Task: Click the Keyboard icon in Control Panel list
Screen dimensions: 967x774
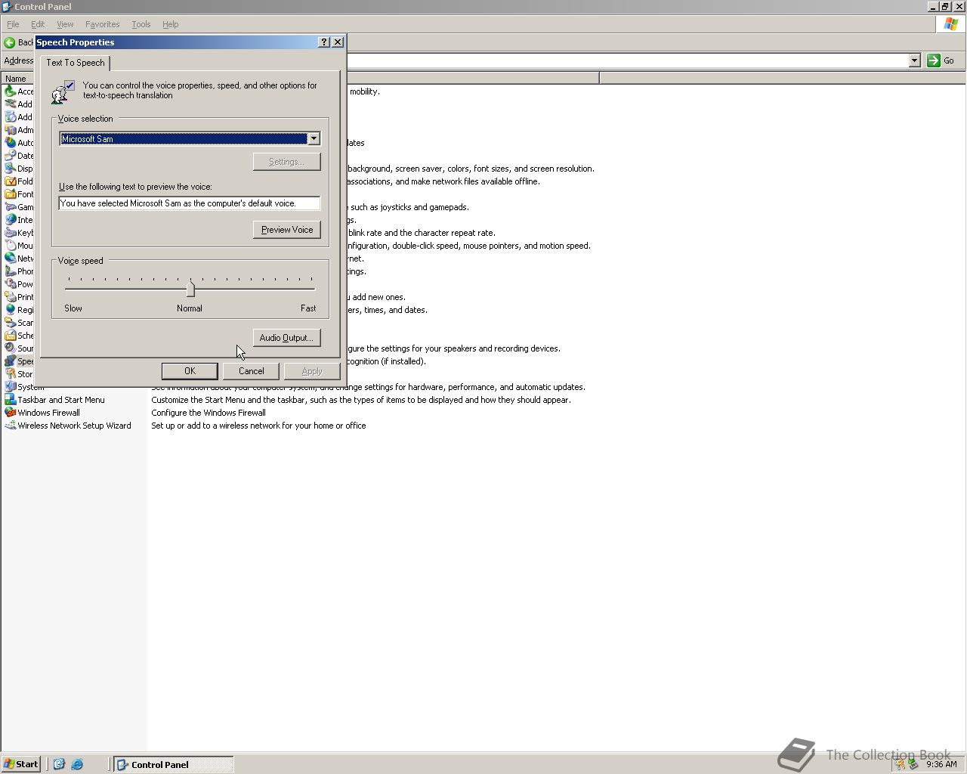Action: point(11,233)
